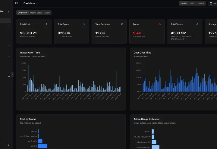Screen dimensions: 217x149
Task: Click the Cost Over Time chart title
Action: (142, 53)
